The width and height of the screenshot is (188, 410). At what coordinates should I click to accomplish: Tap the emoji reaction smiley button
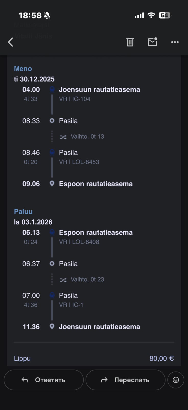tap(176, 380)
